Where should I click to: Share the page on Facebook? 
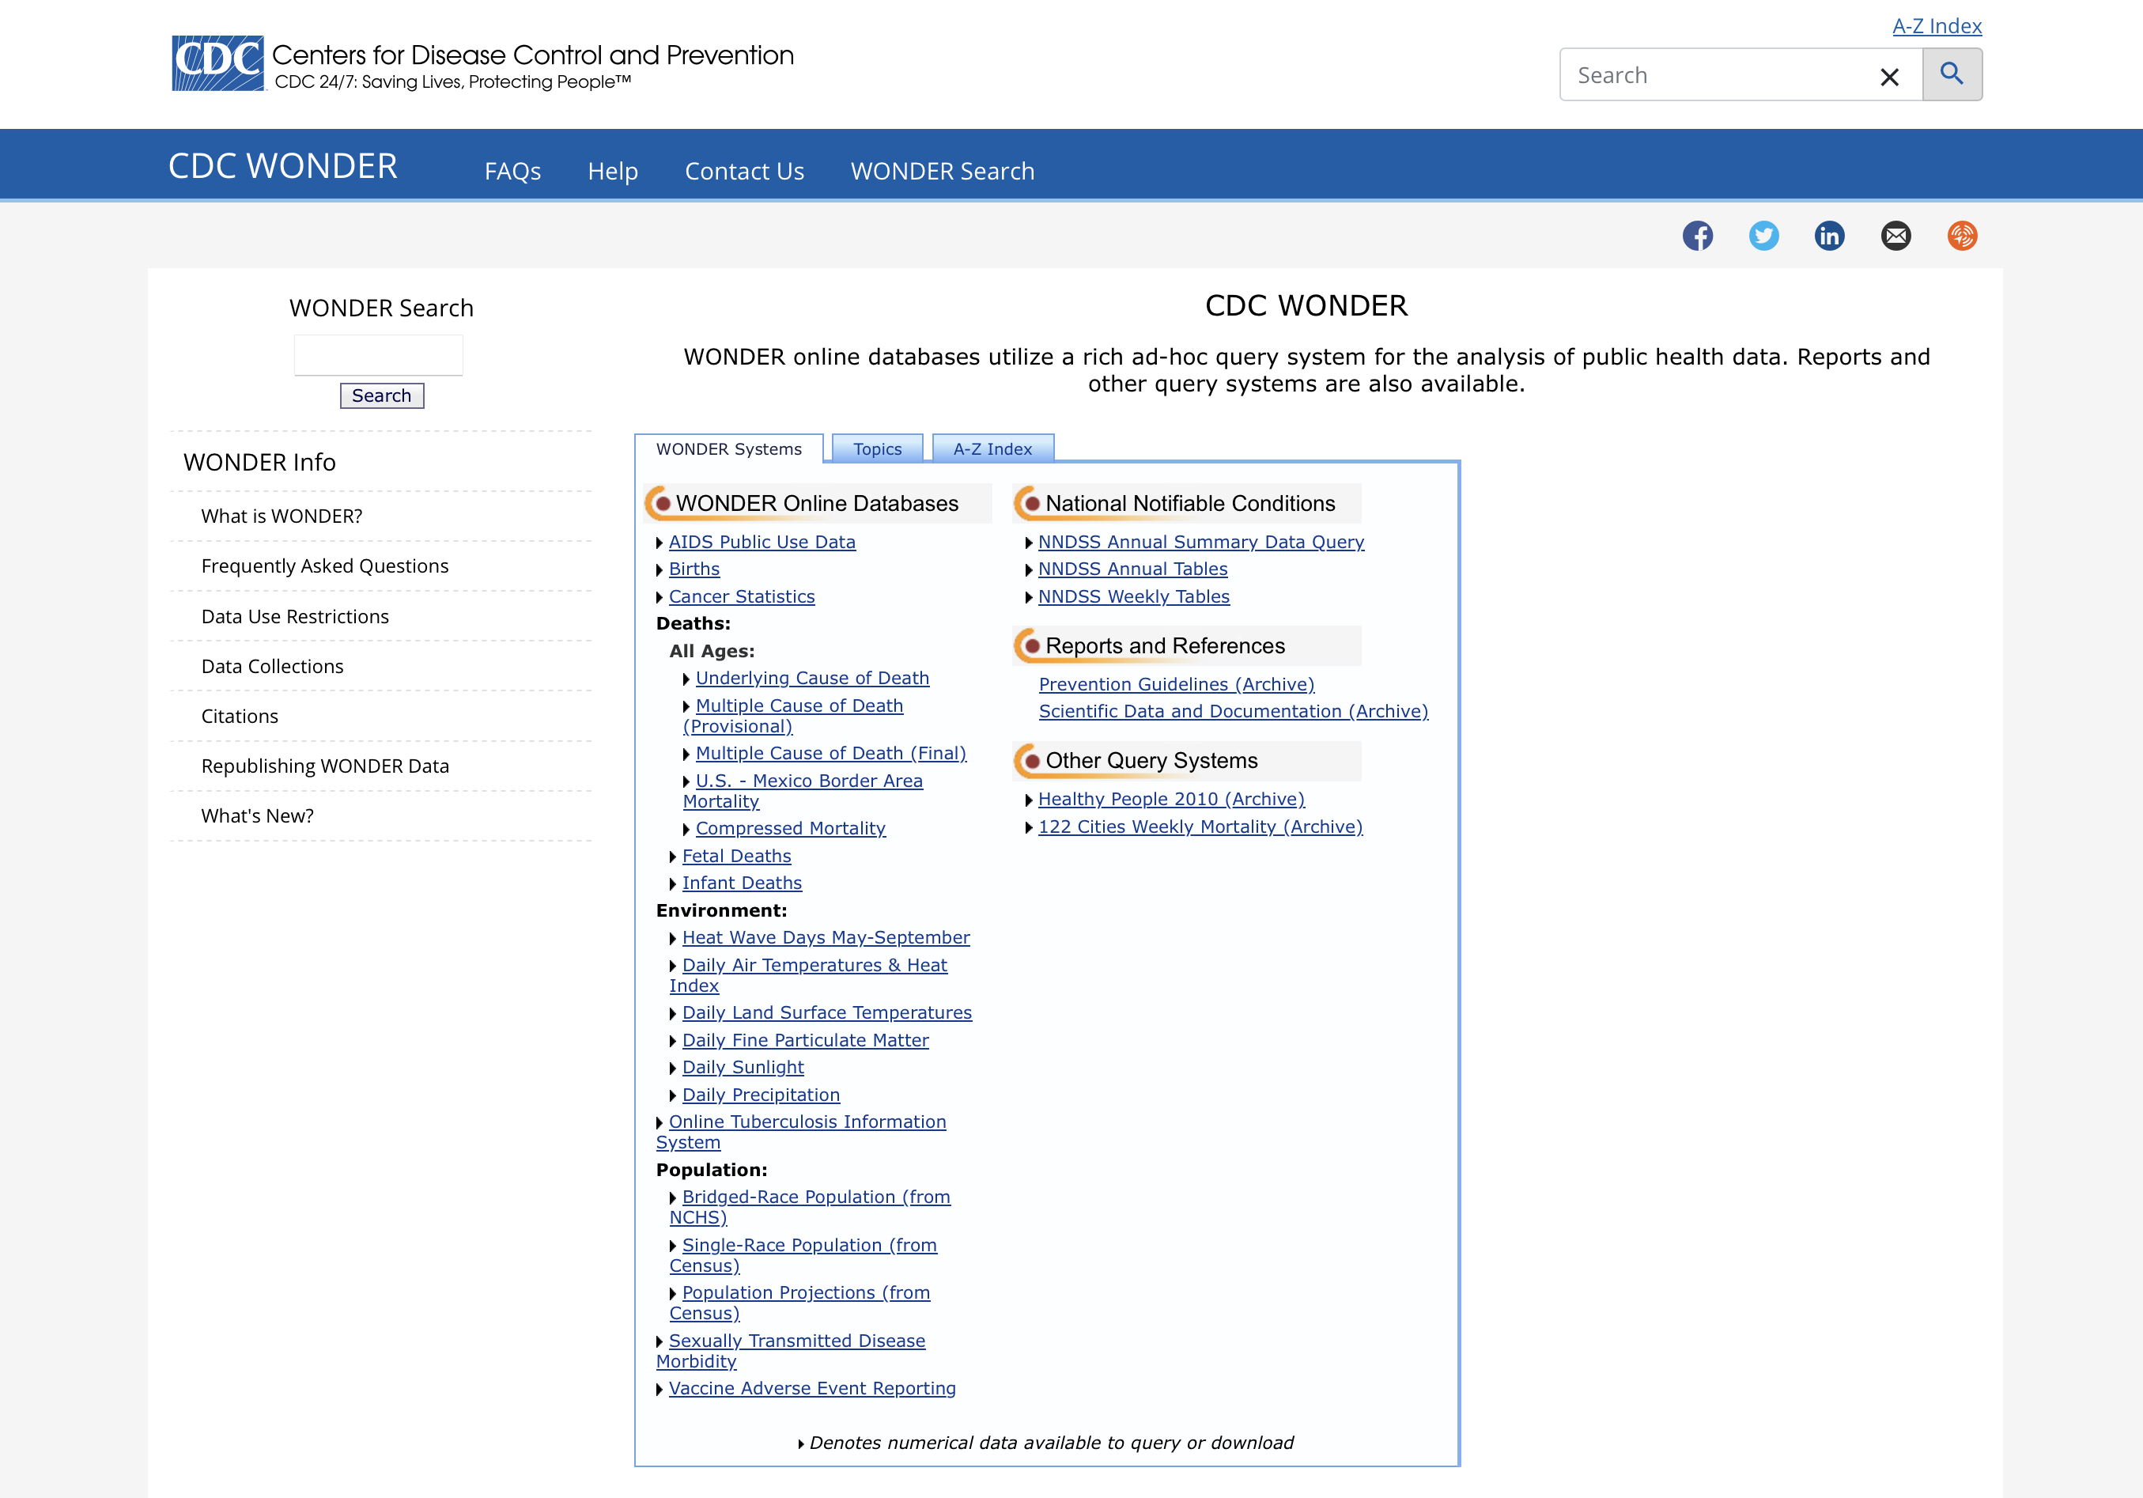point(1698,235)
